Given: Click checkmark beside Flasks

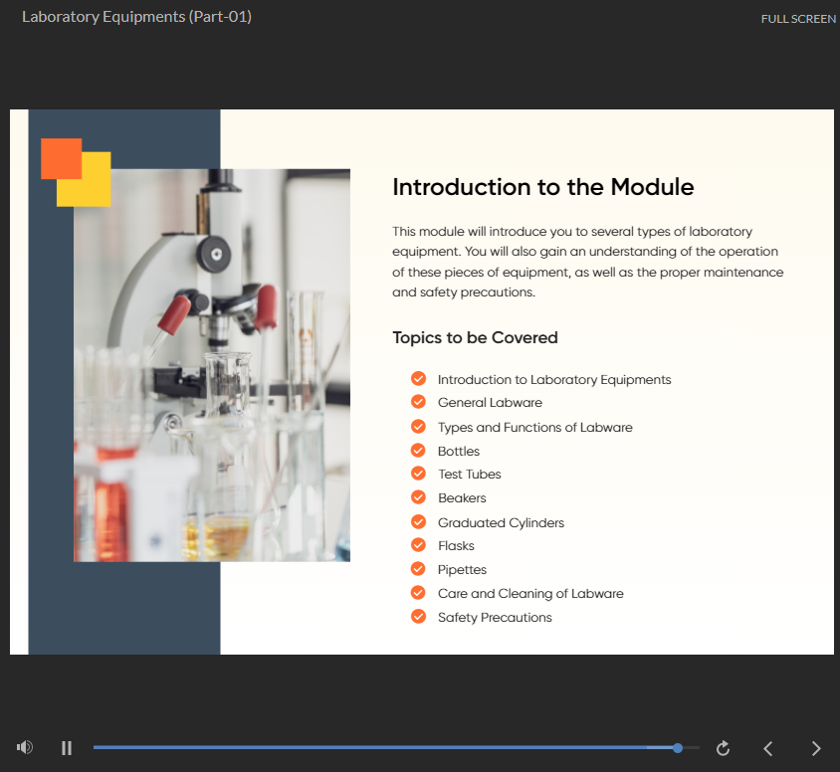Looking at the screenshot, I should (x=418, y=545).
